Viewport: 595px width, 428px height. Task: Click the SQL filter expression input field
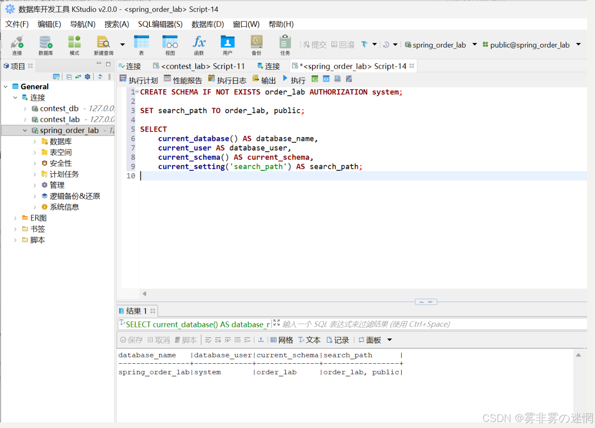tap(434, 324)
